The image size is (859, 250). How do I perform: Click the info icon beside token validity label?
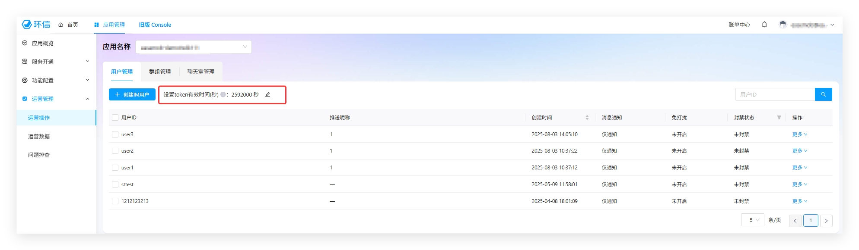[223, 95]
